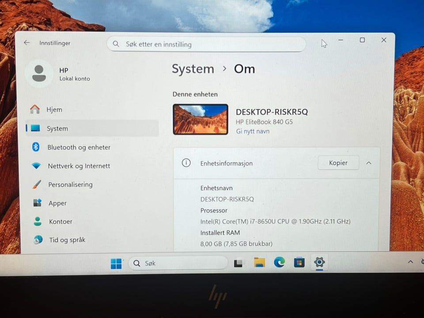The image size is (424, 318).
Task: Click the System monitor icon in sidebar
Action: (35, 128)
